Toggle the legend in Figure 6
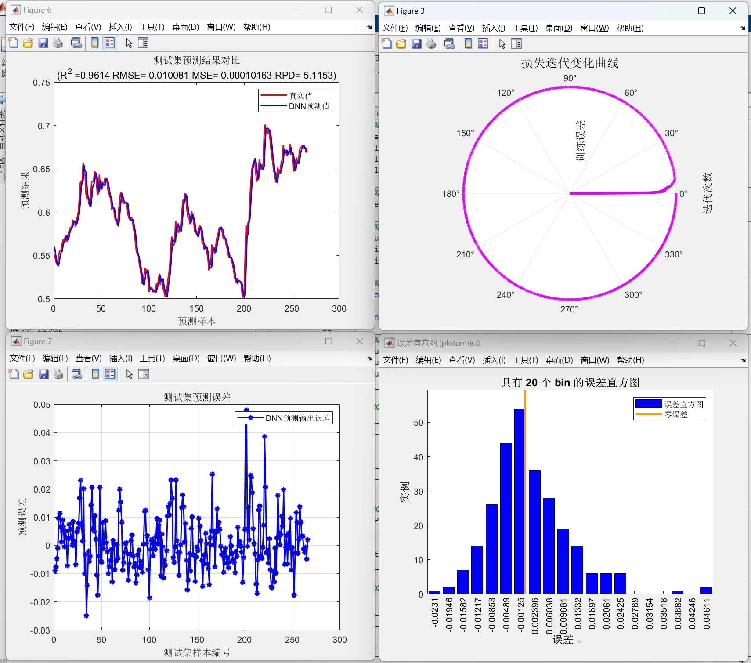The width and height of the screenshot is (751, 663). (x=109, y=43)
